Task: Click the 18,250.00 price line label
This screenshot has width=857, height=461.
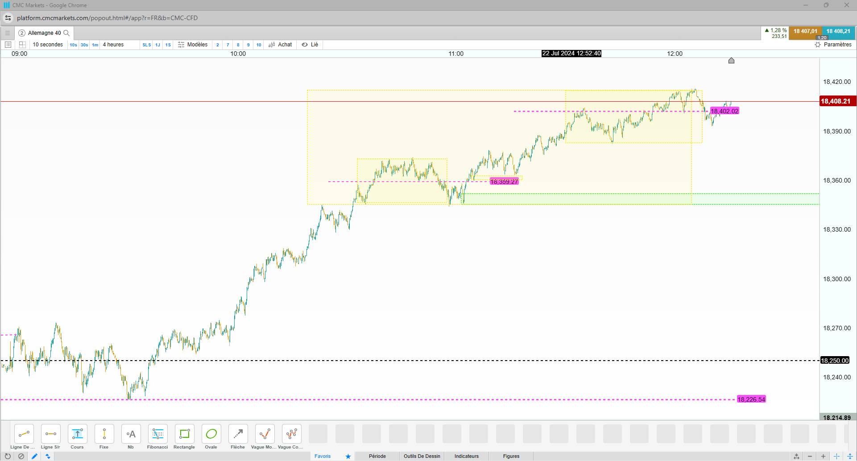Action: point(835,361)
